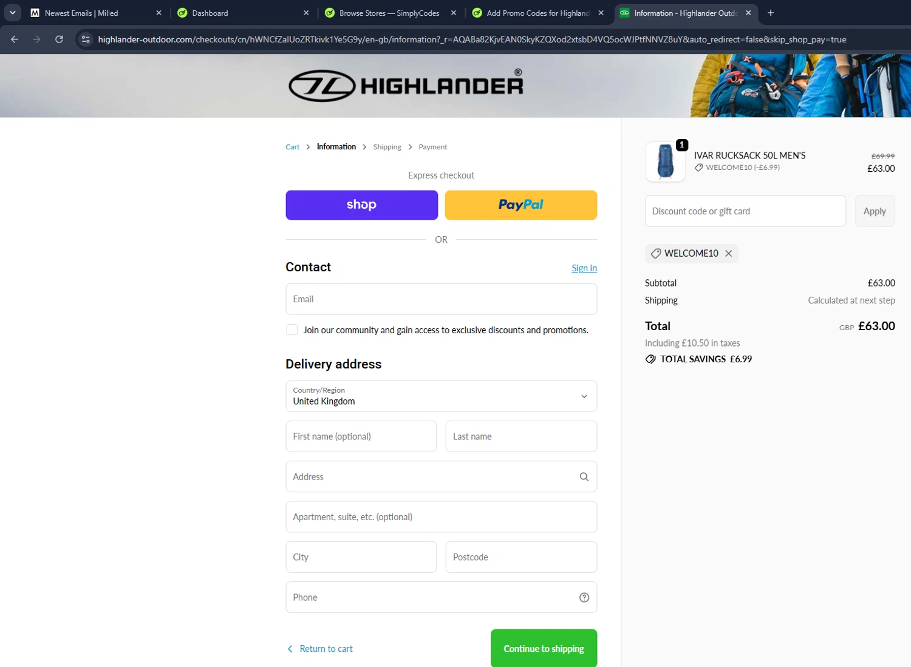Click Return to cart link
The width and height of the screenshot is (911, 667).
pyautogui.click(x=326, y=649)
